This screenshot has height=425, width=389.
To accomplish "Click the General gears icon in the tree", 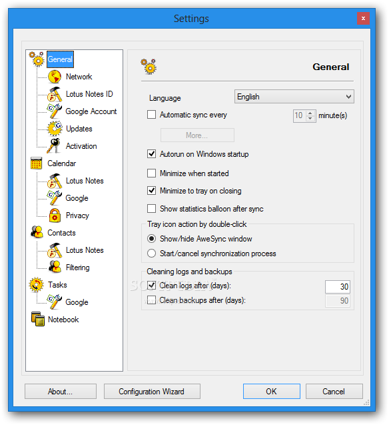I will pos(37,59).
